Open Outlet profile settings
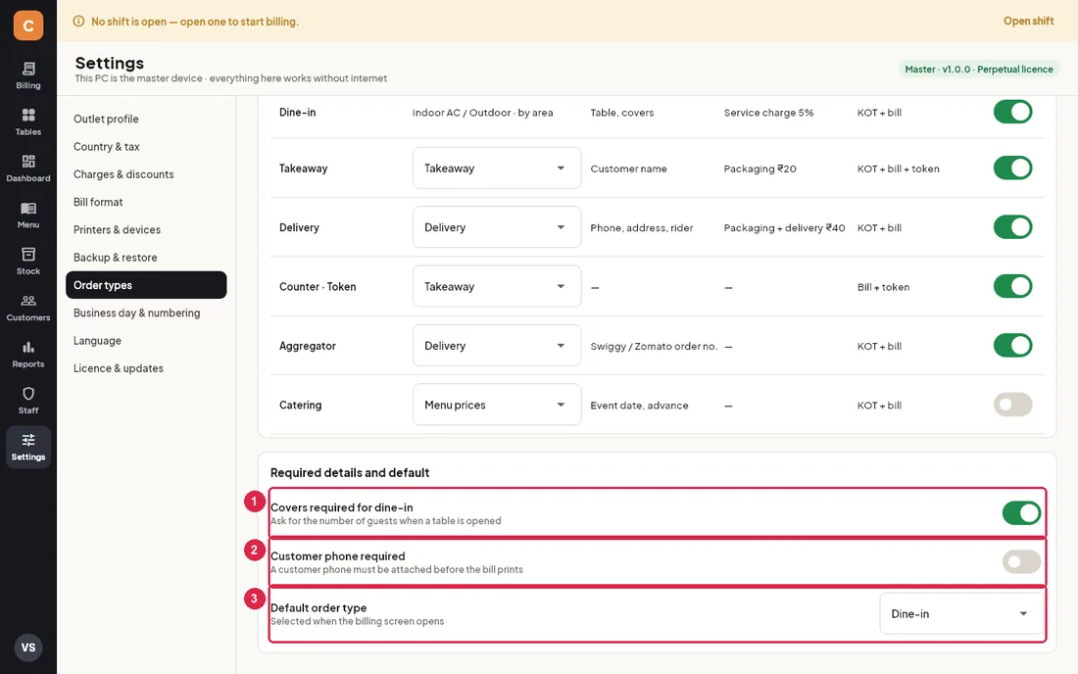1078x674 pixels. (146, 119)
